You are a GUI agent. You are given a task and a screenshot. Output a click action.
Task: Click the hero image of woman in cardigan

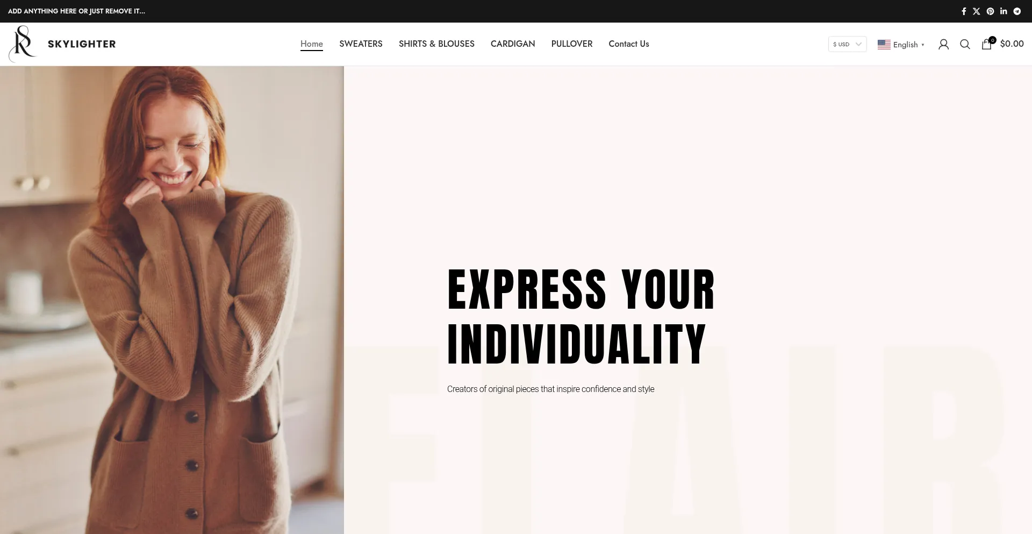[x=172, y=300]
